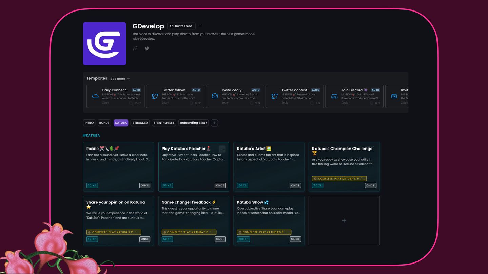Open the Invite Zealy template title
The width and height of the screenshot is (488, 274).
tap(232, 90)
